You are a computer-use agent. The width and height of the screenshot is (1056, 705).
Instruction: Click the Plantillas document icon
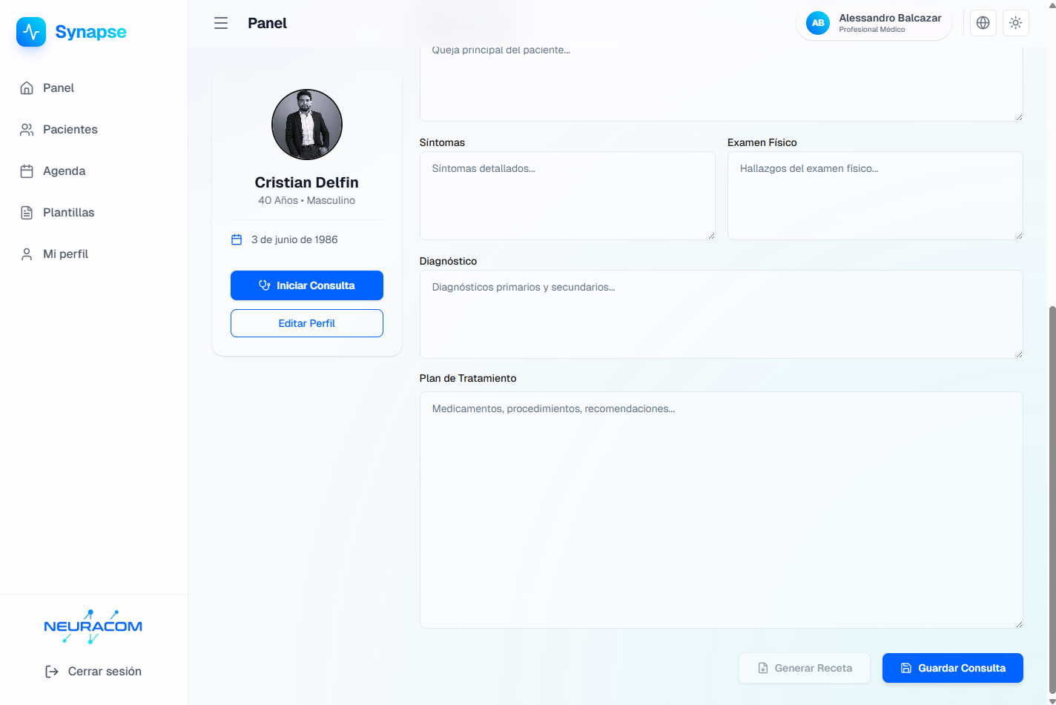[27, 213]
